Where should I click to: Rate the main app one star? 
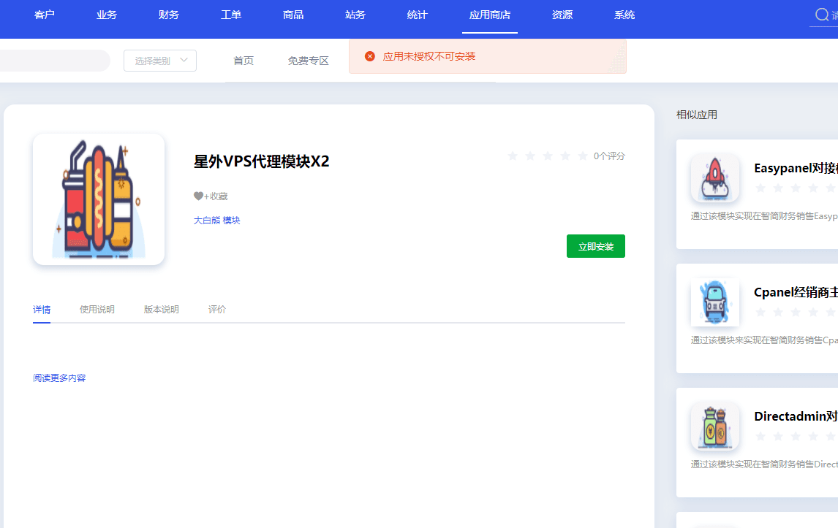coord(513,156)
